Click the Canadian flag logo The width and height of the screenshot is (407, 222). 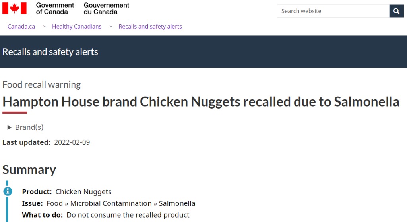tap(15, 8)
